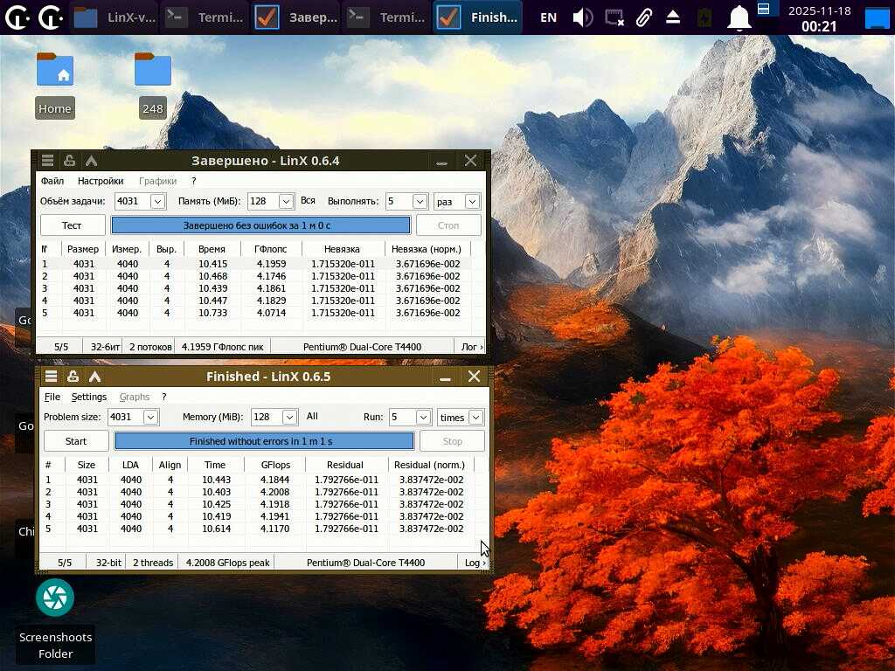Click the 2 threads status bar entry
Screen dimensions: 895x671
153,562
